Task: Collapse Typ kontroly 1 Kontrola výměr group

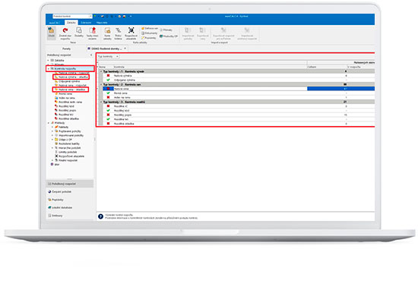Action: tap(101, 71)
